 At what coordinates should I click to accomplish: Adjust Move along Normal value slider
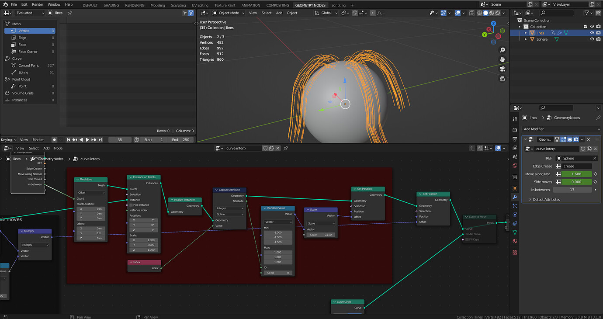(x=576, y=174)
